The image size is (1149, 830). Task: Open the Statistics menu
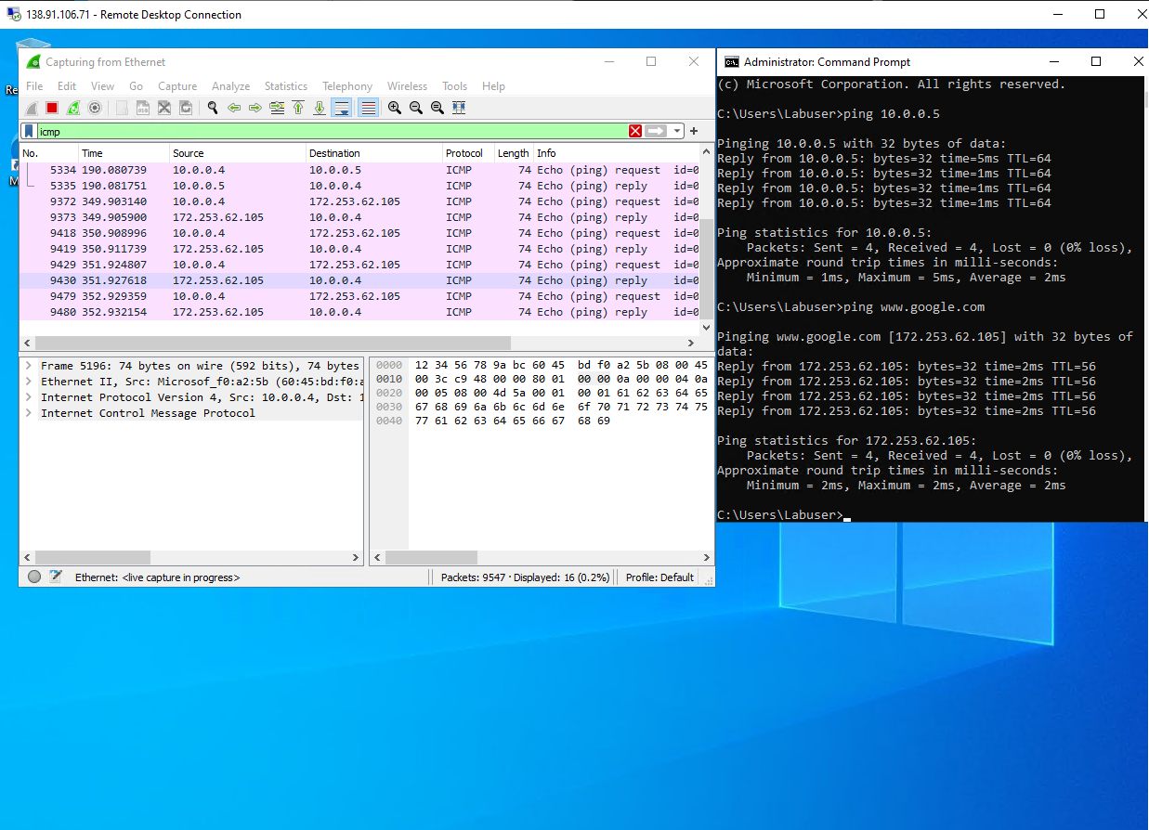coord(285,85)
